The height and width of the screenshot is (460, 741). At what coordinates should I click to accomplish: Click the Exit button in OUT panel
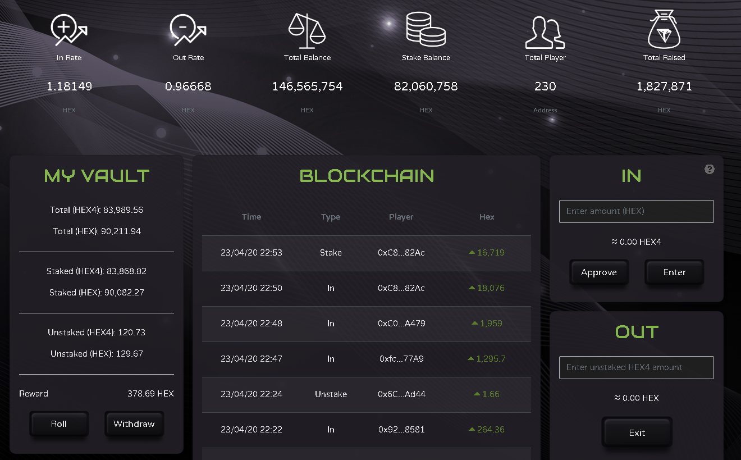pyautogui.click(x=637, y=432)
